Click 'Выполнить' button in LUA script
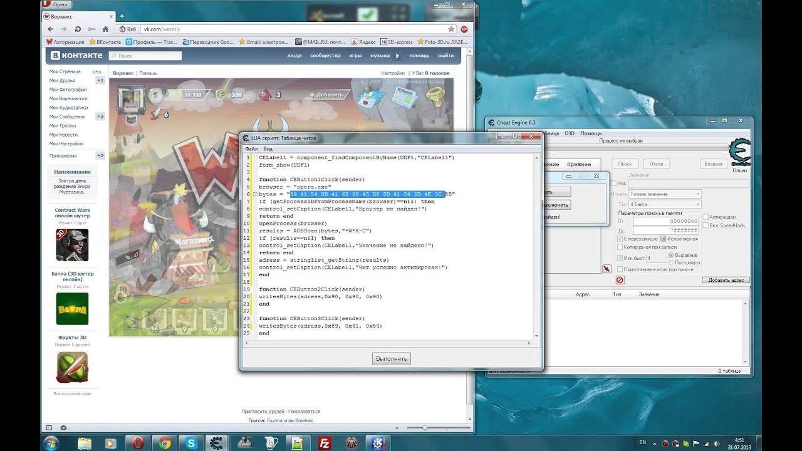802x451 pixels. pos(391,359)
